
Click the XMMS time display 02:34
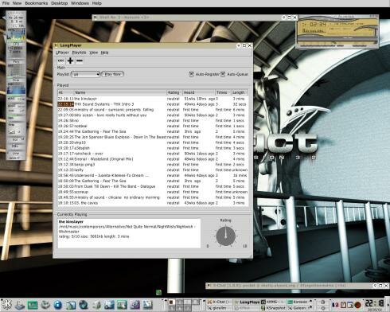pos(318,25)
